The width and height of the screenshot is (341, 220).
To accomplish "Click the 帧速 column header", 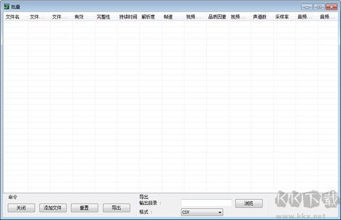I will [173, 17].
